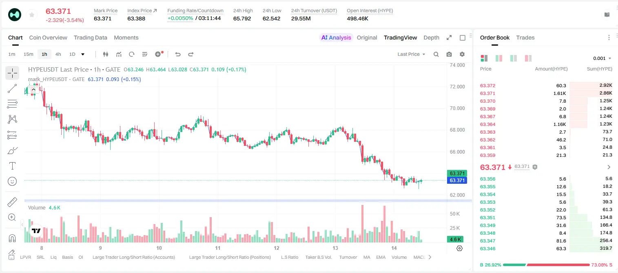Screen dimensions: 618x273
Task: Add HYPEUSDT to favorites with star
Action: pos(31,15)
